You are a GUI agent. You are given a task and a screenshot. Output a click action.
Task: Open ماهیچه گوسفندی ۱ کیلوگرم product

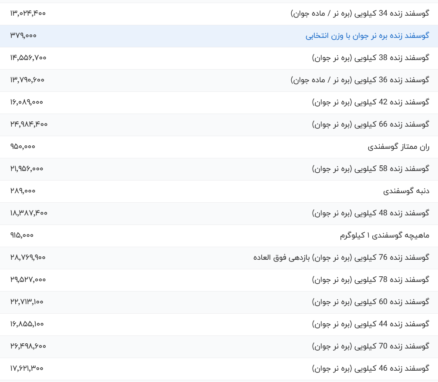384,235
